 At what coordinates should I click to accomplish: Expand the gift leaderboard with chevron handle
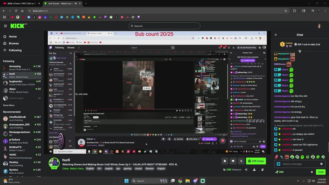coord(300,51)
